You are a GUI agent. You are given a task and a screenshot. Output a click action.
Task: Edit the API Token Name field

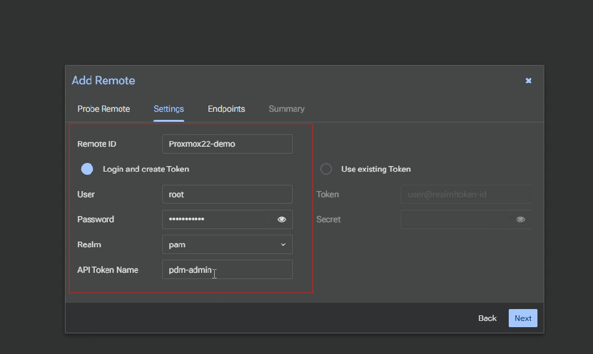[227, 270]
